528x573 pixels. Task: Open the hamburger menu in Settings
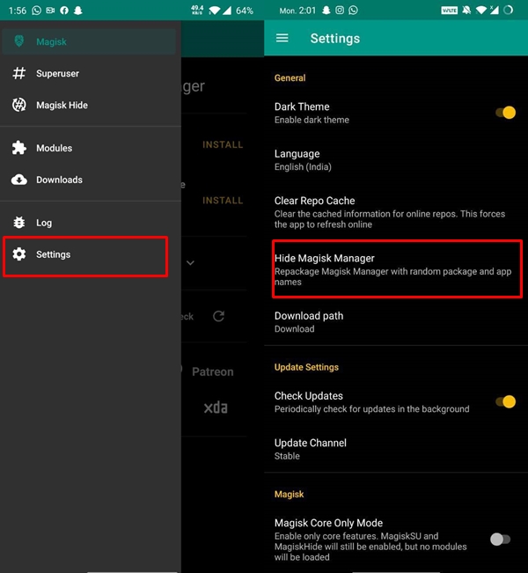pyautogui.click(x=282, y=38)
